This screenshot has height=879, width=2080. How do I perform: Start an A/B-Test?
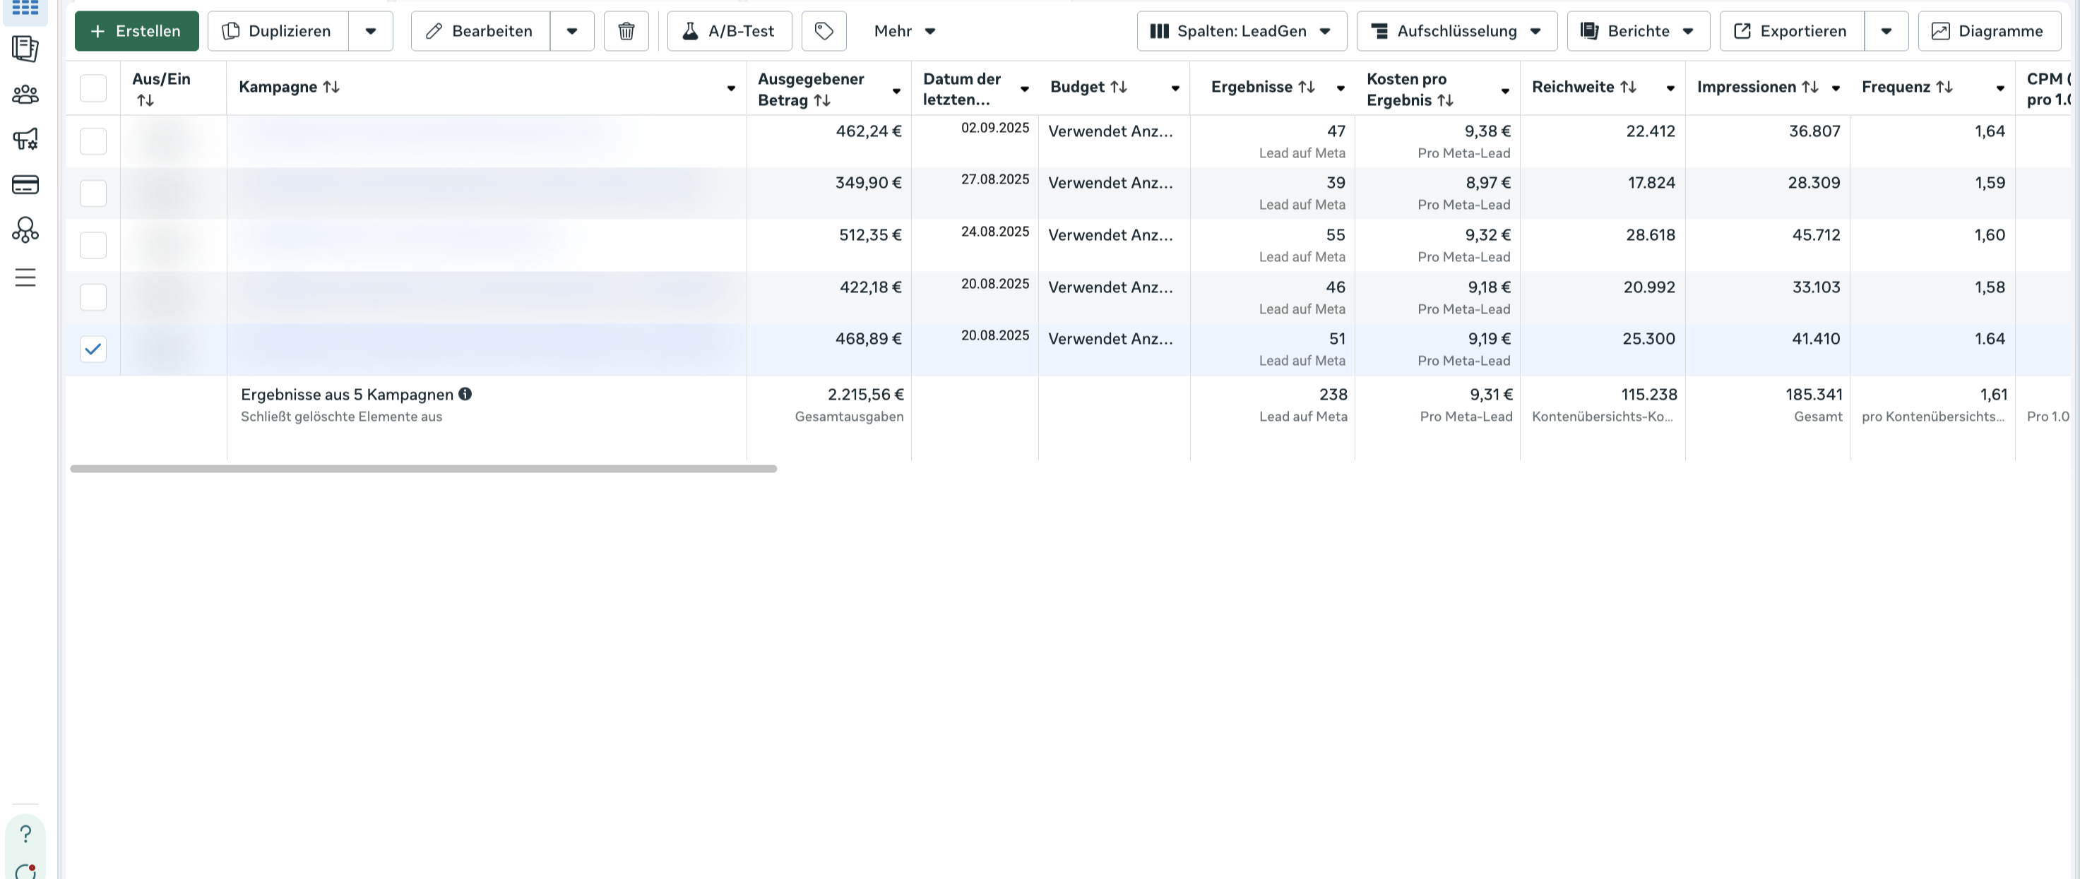coord(729,30)
